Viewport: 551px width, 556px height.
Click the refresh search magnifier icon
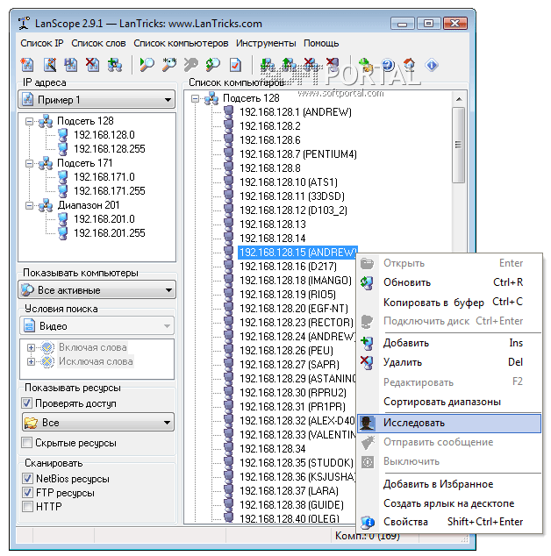tap(213, 65)
